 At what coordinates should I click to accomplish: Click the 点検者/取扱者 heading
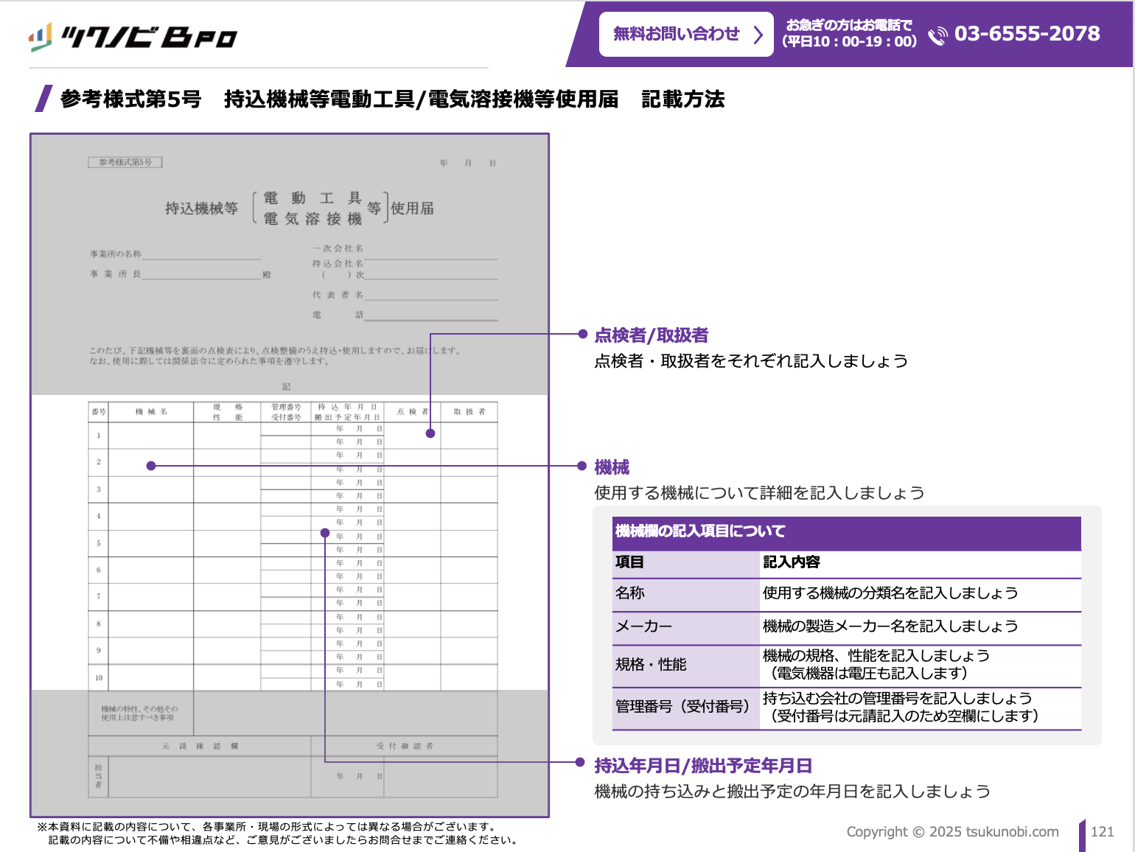651,335
